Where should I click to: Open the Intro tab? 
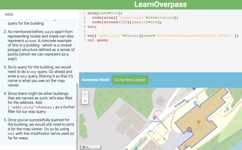[9, 14]
